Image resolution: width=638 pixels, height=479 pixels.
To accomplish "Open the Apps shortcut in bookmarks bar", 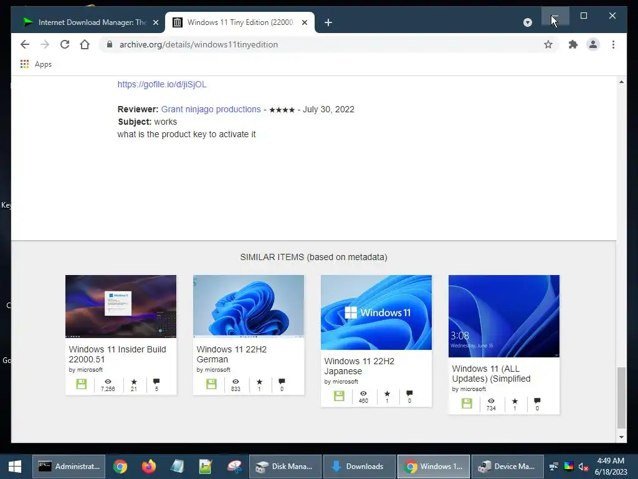I will (x=36, y=64).
